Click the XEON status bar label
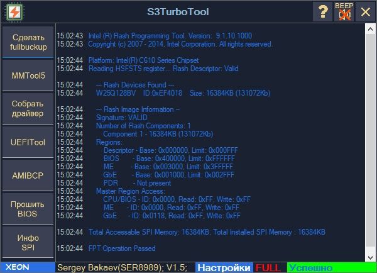 tap(28, 267)
